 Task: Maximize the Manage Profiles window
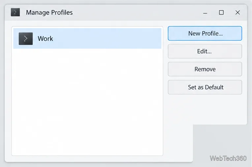point(221,13)
